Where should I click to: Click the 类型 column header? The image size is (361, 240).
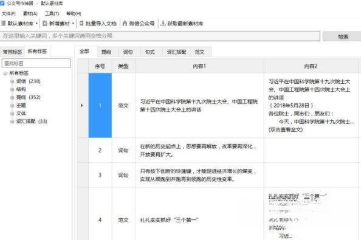tap(123, 66)
